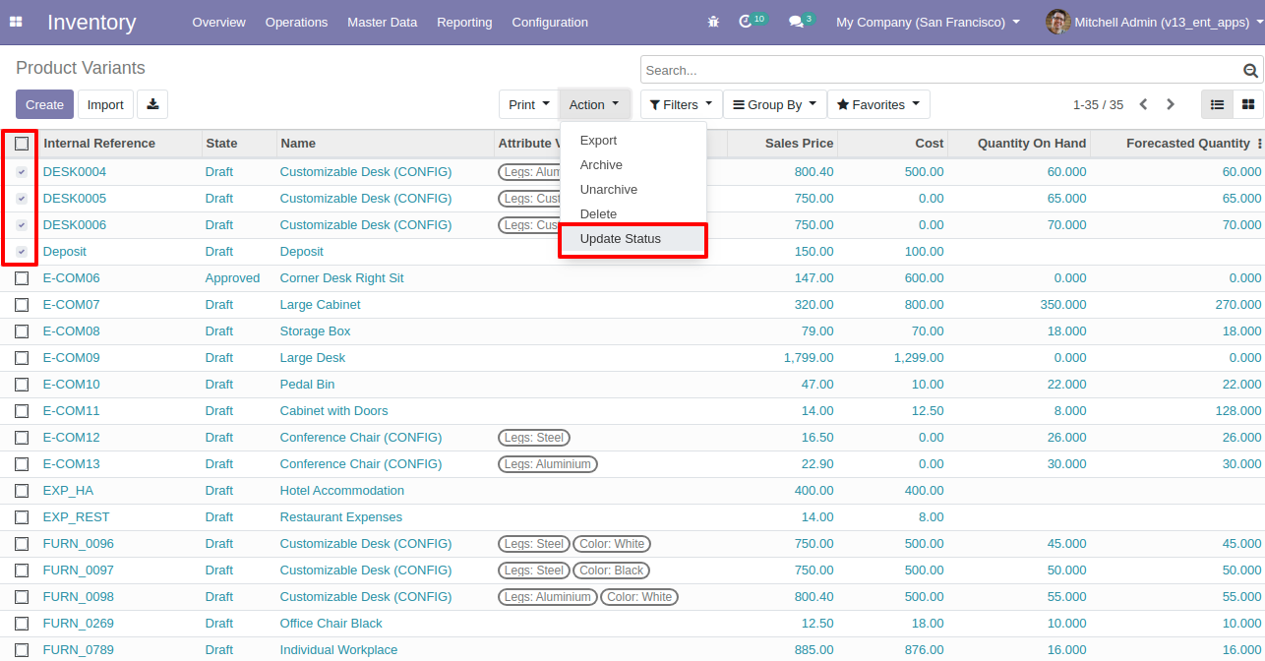Click the download export icon button
The width and height of the screenshot is (1265, 661).
pos(152,104)
